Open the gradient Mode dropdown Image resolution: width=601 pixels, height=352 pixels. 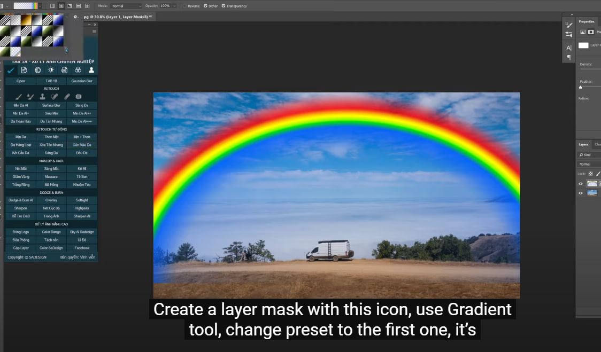[126, 6]
